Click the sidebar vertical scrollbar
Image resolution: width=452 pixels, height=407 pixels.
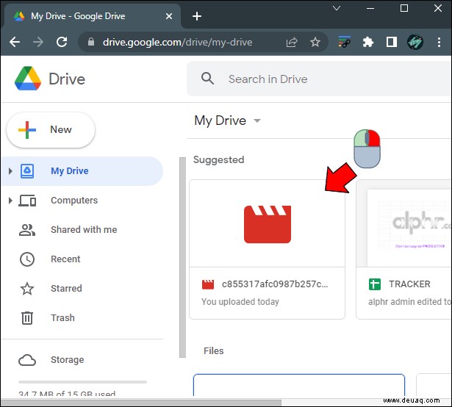point(182,257)
